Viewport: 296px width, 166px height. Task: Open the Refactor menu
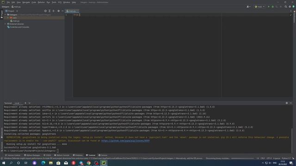tap(41, 2)
